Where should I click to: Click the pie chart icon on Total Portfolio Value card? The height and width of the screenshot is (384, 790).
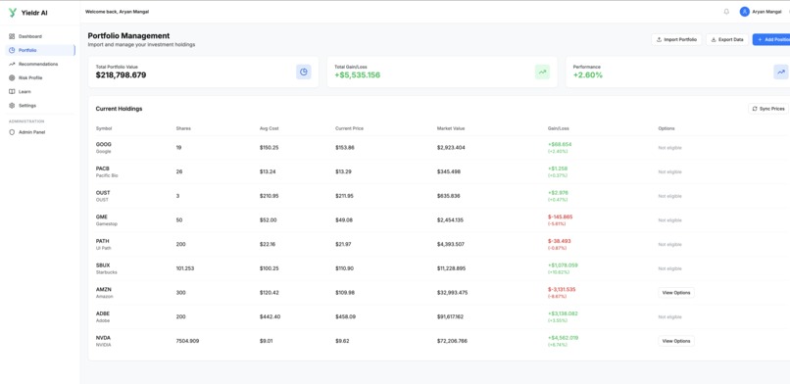tap(304, 72)
